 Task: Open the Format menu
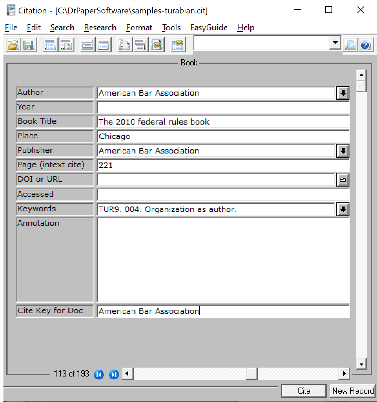click(x=139, y=28)
